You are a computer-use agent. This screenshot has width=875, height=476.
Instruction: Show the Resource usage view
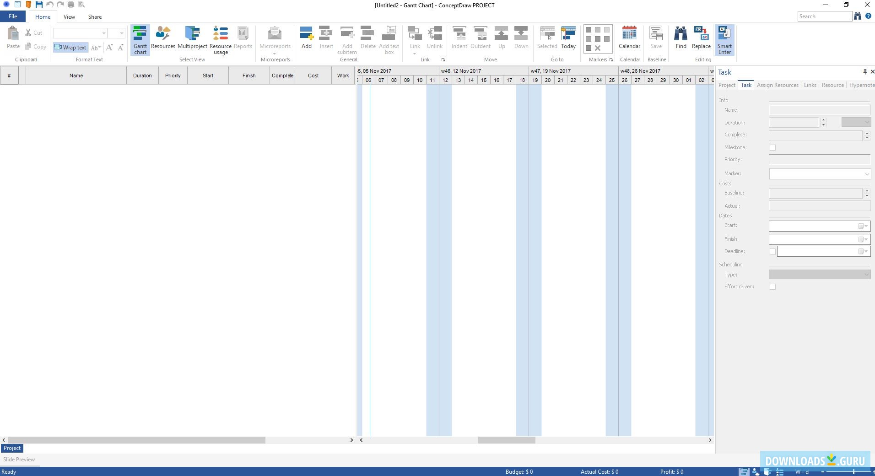click(x=221, y=40)
